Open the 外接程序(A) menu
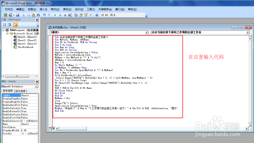Viewport: 254px width, 143px height. tap(105, 9)
